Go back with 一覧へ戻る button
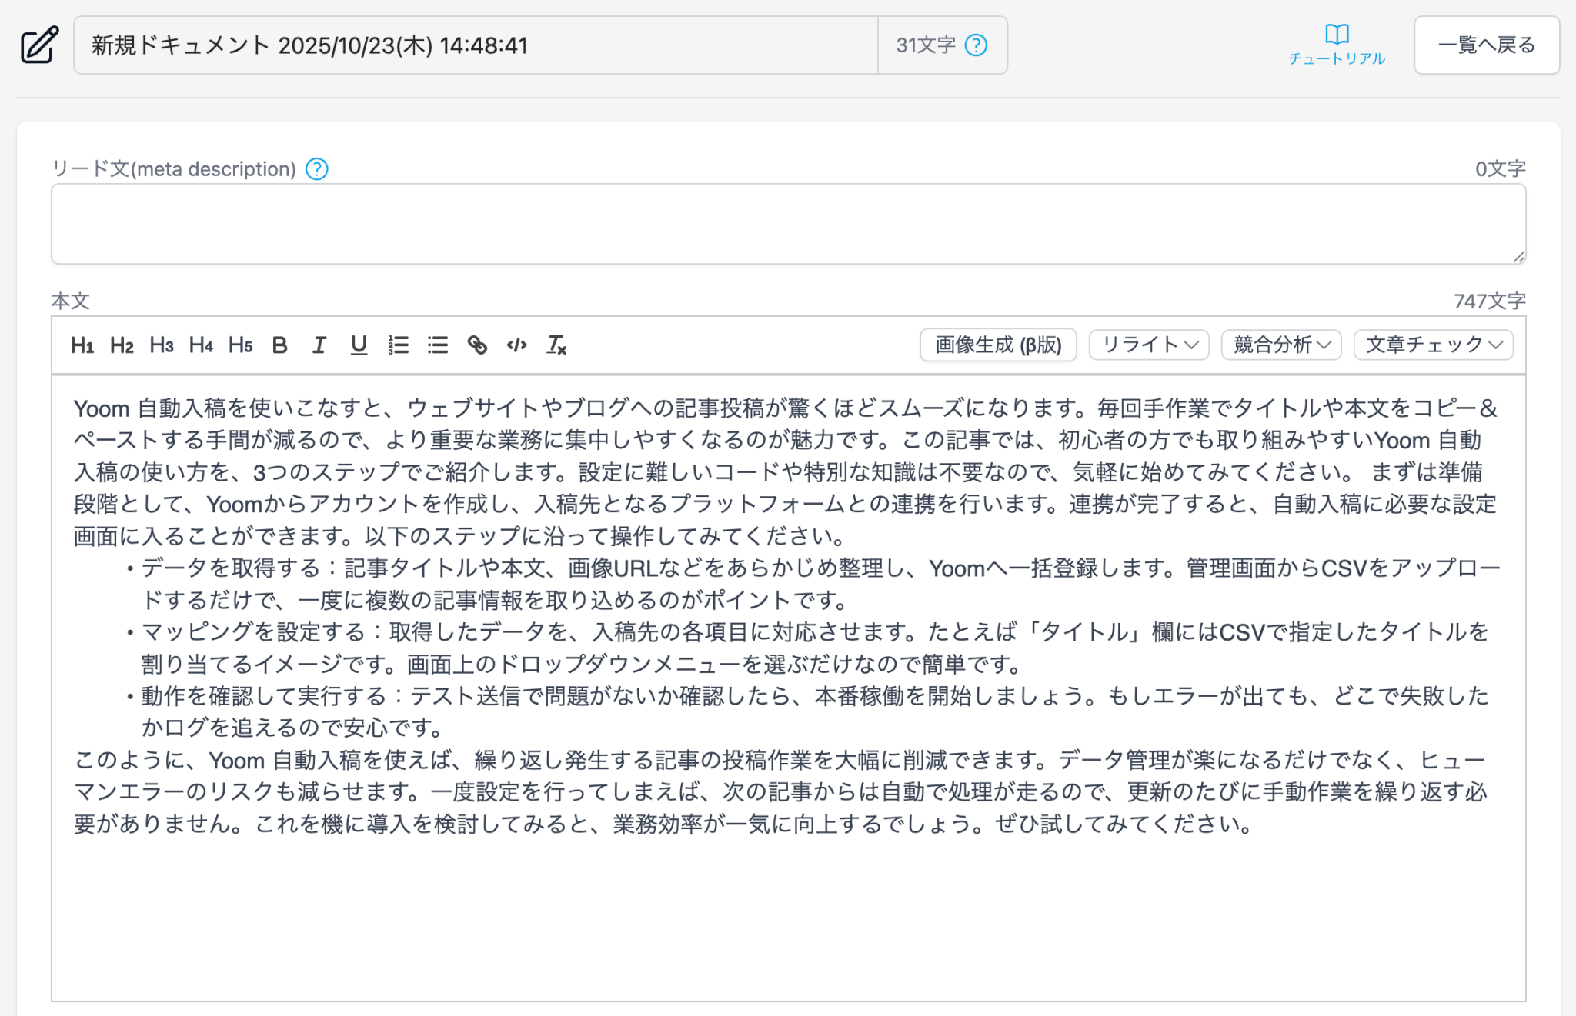Viewport: 1576px width, 1016px height. [x=1486, y=45]
